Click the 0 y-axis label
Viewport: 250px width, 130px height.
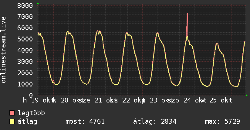pyautogui.click(x=31, y=95)
